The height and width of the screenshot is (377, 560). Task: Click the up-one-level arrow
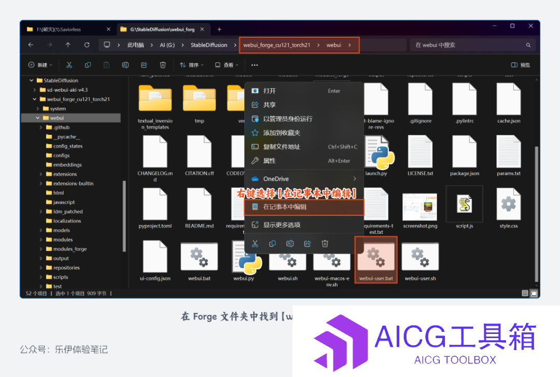(x=68, y=45)
